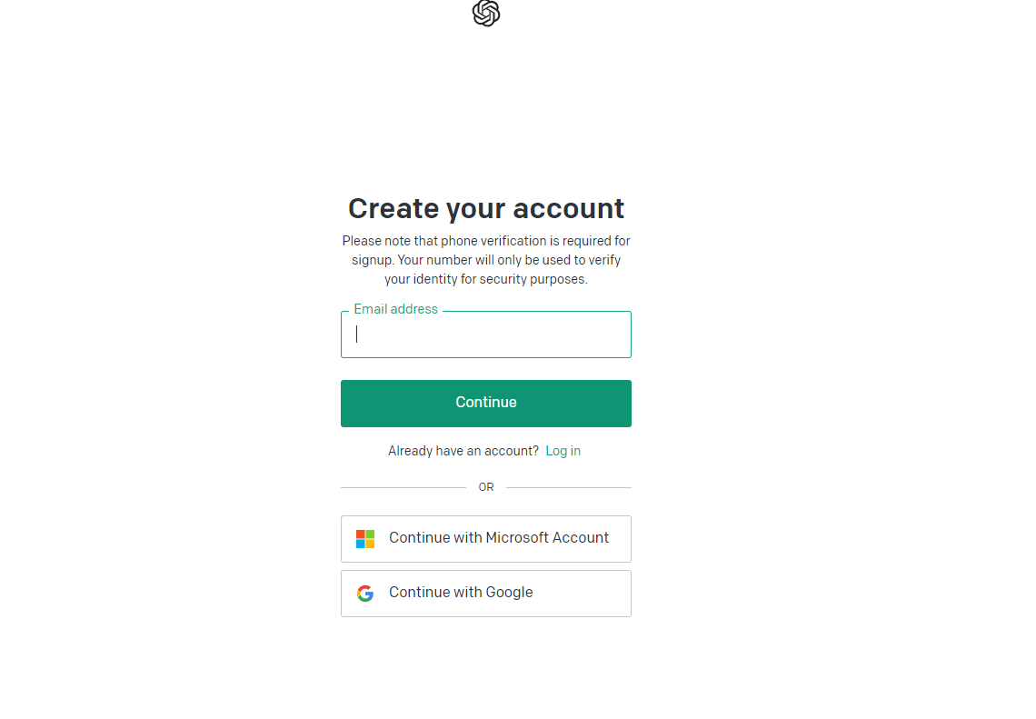The height and width of the screenshot is (719, 1036).
Task: Choose Continue with Microsoft Account button
Action: pos(486,539)
